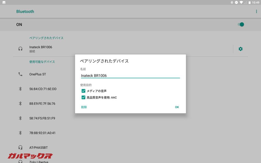
Task: Tap 削除 to remove the pairing
Action: click(x=84, y=107)
